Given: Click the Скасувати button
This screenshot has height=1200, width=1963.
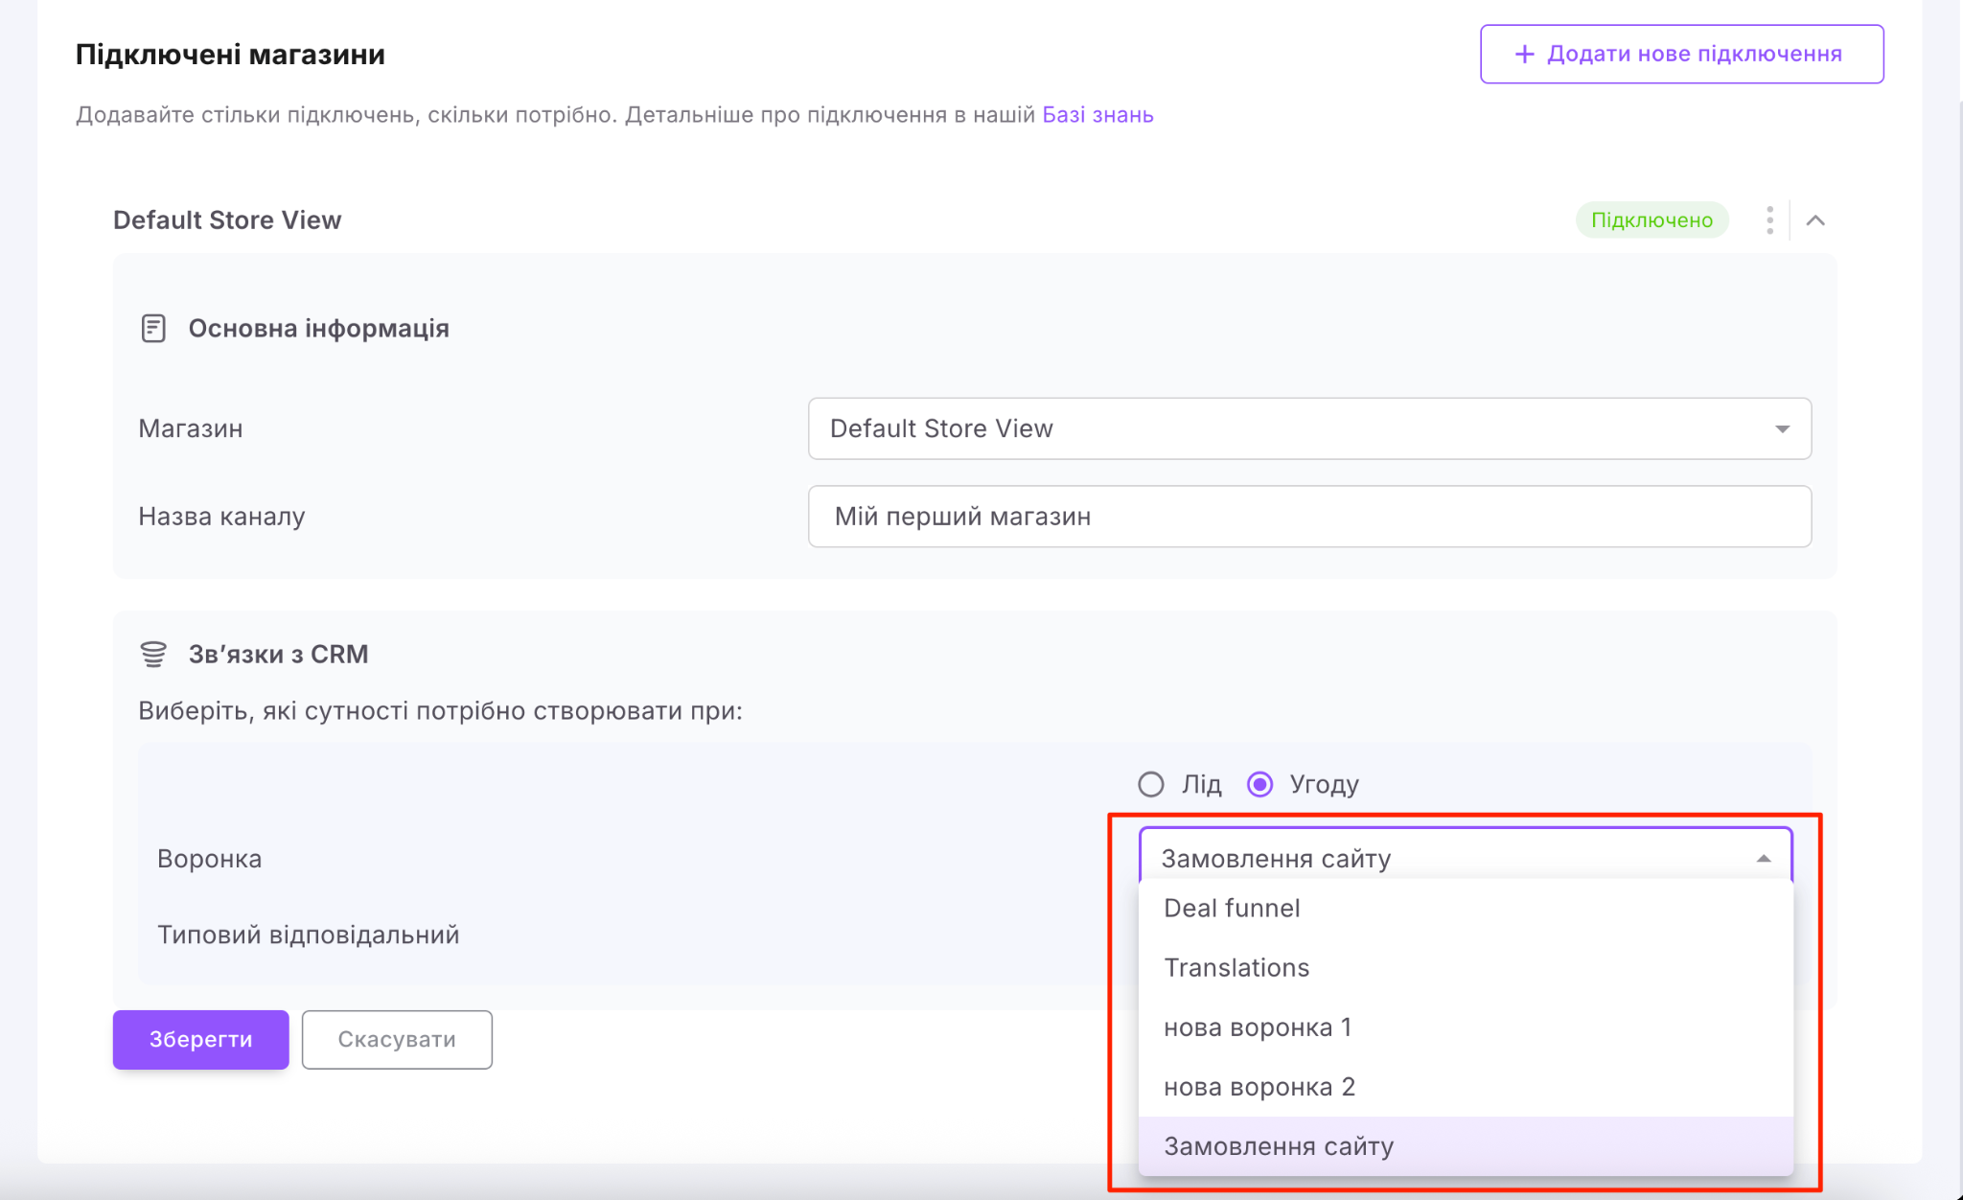Looking at the screenshot, I should (x=397, y=1040).
